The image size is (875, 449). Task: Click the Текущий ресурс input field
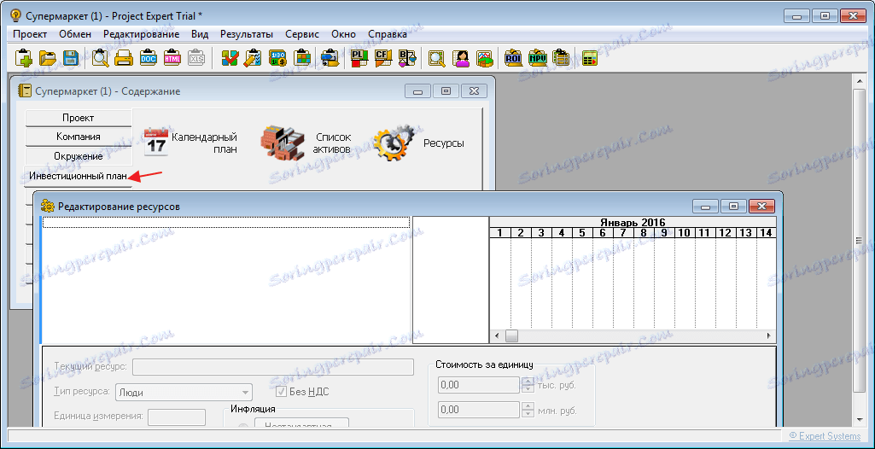[x=273, y=367]
